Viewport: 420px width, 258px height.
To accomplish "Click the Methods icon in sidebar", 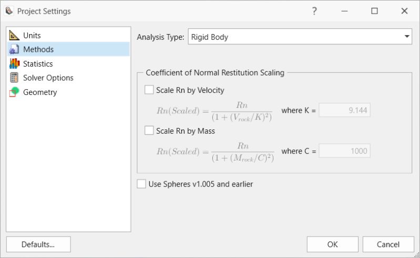I will tap(14, 50).
